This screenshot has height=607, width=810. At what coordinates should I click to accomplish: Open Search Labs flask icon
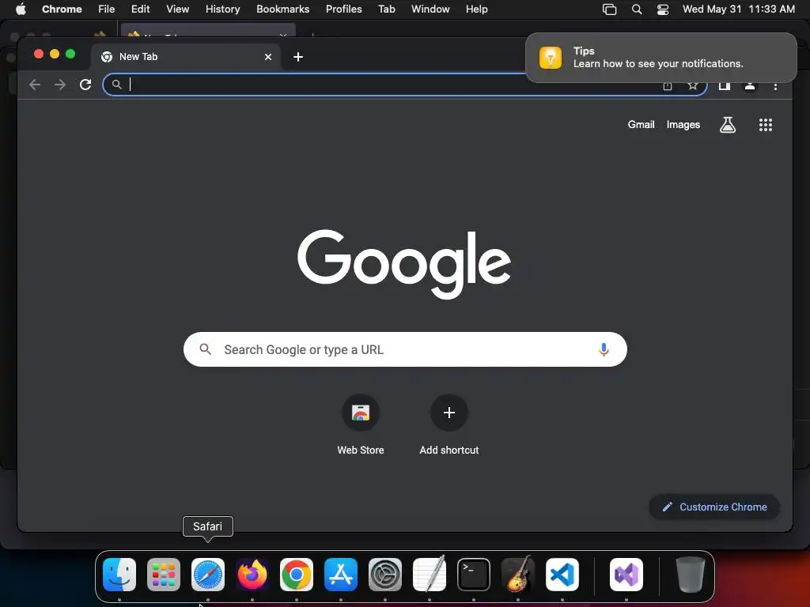pyautogui.click(x=728, y=124)
